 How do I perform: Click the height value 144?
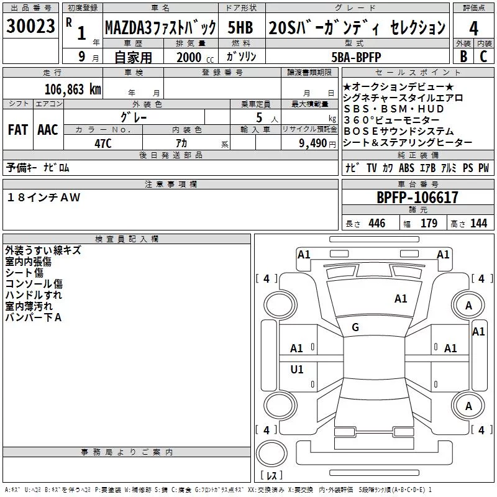click(x=478, y=223)
